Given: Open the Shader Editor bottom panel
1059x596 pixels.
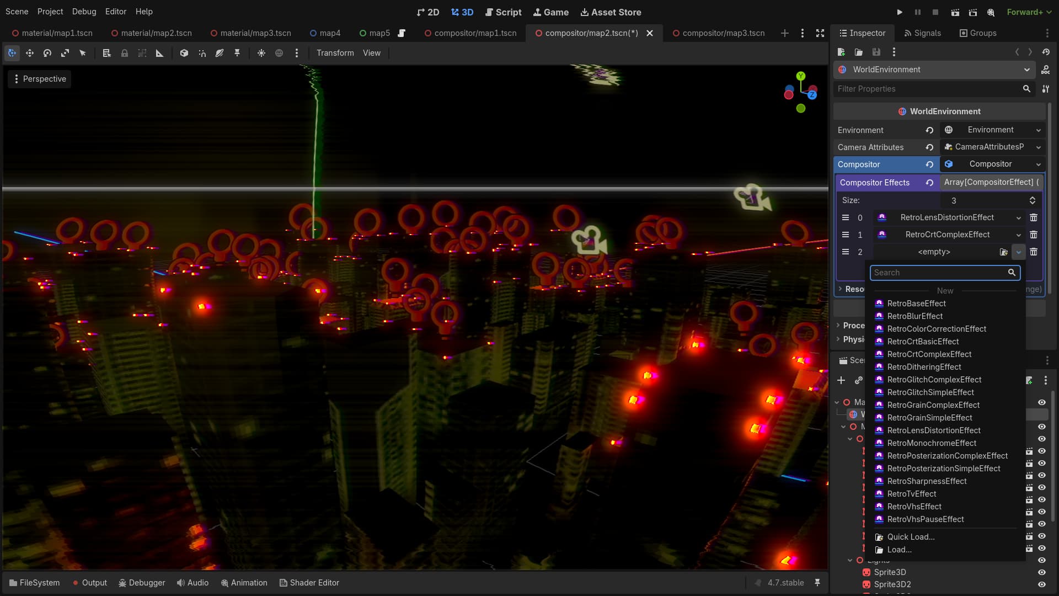Looking at the screenshot, I should (309, 583).
